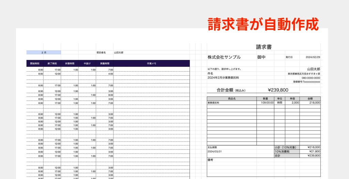Click the 作業メモ column header

(x=151, y=63)
